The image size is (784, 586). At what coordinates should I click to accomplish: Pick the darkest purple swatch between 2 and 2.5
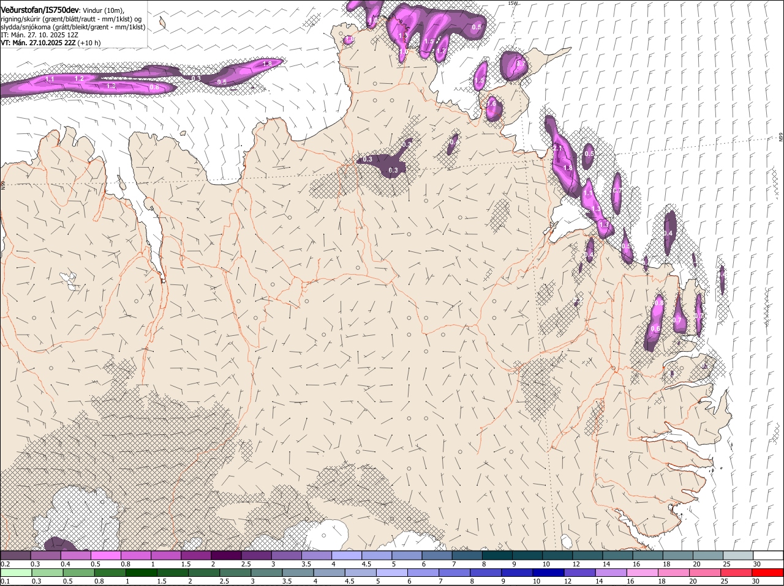(226, 555)
